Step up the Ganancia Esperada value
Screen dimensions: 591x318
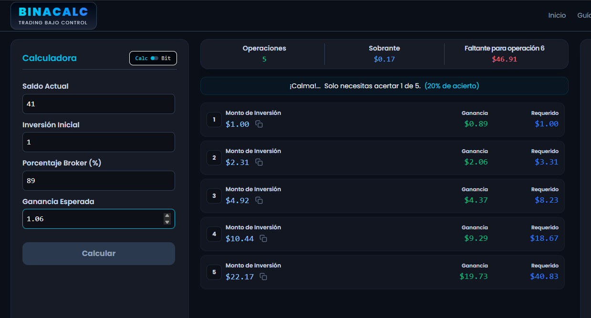167,215
